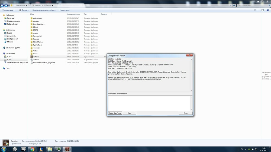Change view with the view mode icon
This screenshot has height=152, width=271.
(255, 10)
